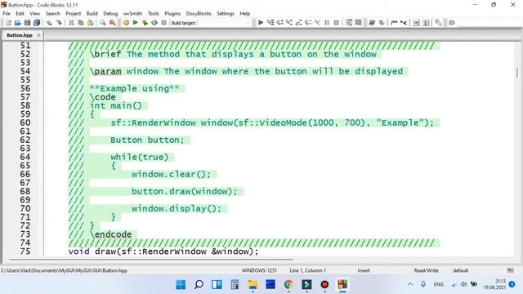523x294 pixels.
Task: Click the vertical scrollbar thumb in the editor
Action: point(517,73)
